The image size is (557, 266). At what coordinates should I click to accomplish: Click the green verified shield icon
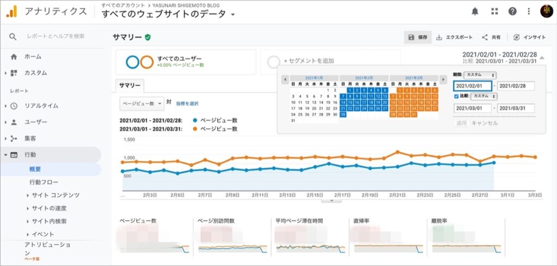148,37
